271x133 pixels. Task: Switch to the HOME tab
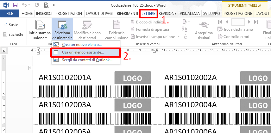[x=27, y=14]
